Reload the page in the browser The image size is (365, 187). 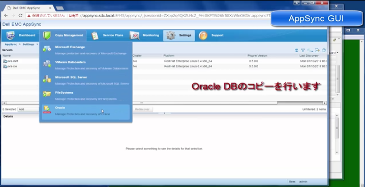click(x=20, y=16)
